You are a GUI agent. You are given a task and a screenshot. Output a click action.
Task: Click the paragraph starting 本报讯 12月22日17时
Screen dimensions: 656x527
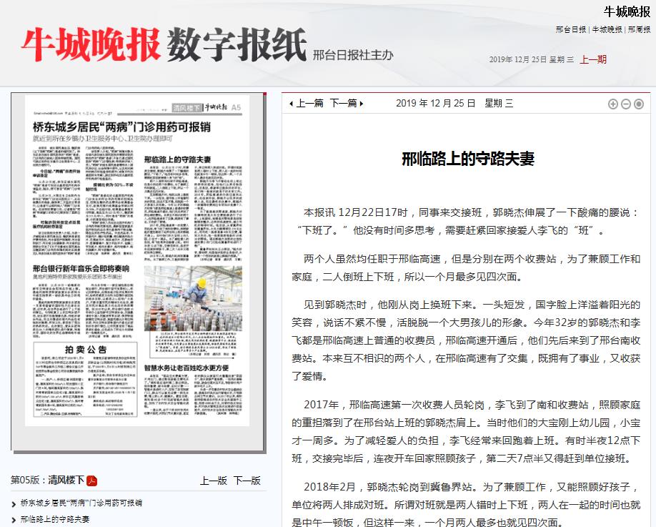pyautogui.click(x=466, y=222)
